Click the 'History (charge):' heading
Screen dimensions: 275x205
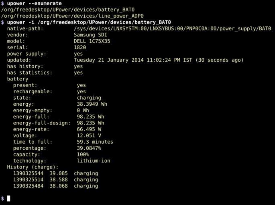click(x=33, y=167)
